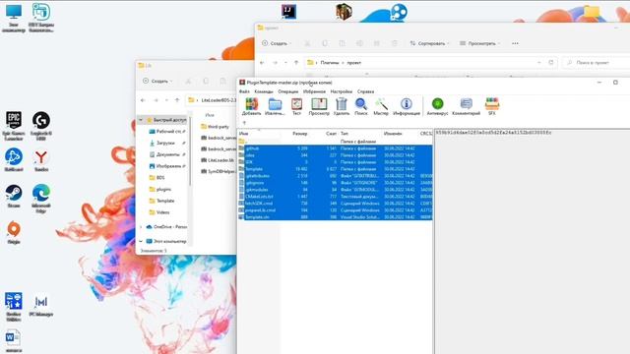630x354 pixels.
Task: Click the Удалить (Delete) trash icon in WinRAR
Action: click(342, 106)
